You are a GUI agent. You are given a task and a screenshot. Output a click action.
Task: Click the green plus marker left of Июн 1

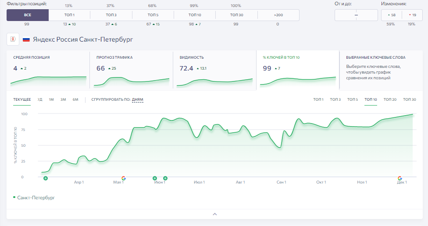click(x=155, y=178)
